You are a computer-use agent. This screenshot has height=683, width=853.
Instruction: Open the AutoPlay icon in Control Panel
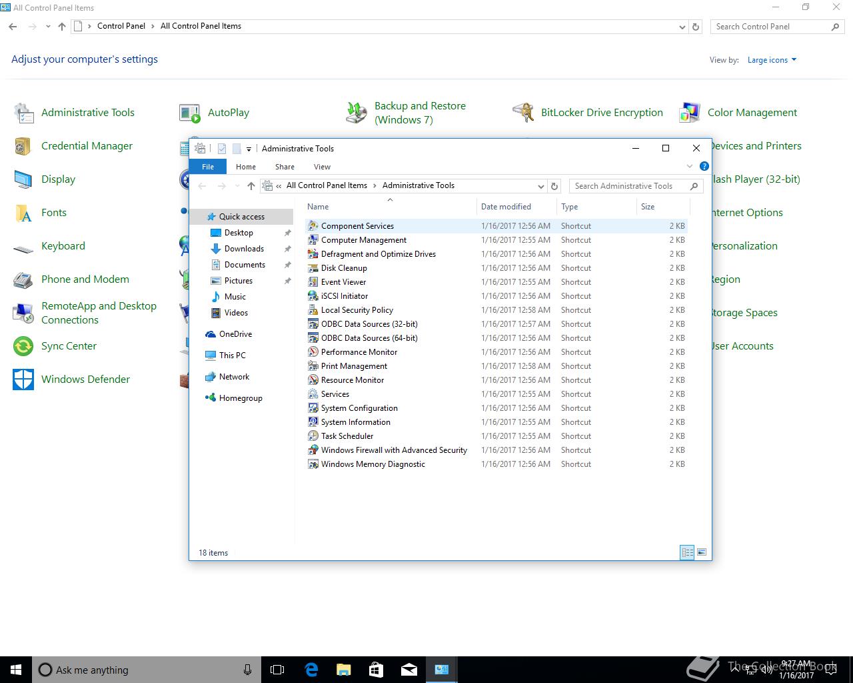click(190, 113)
